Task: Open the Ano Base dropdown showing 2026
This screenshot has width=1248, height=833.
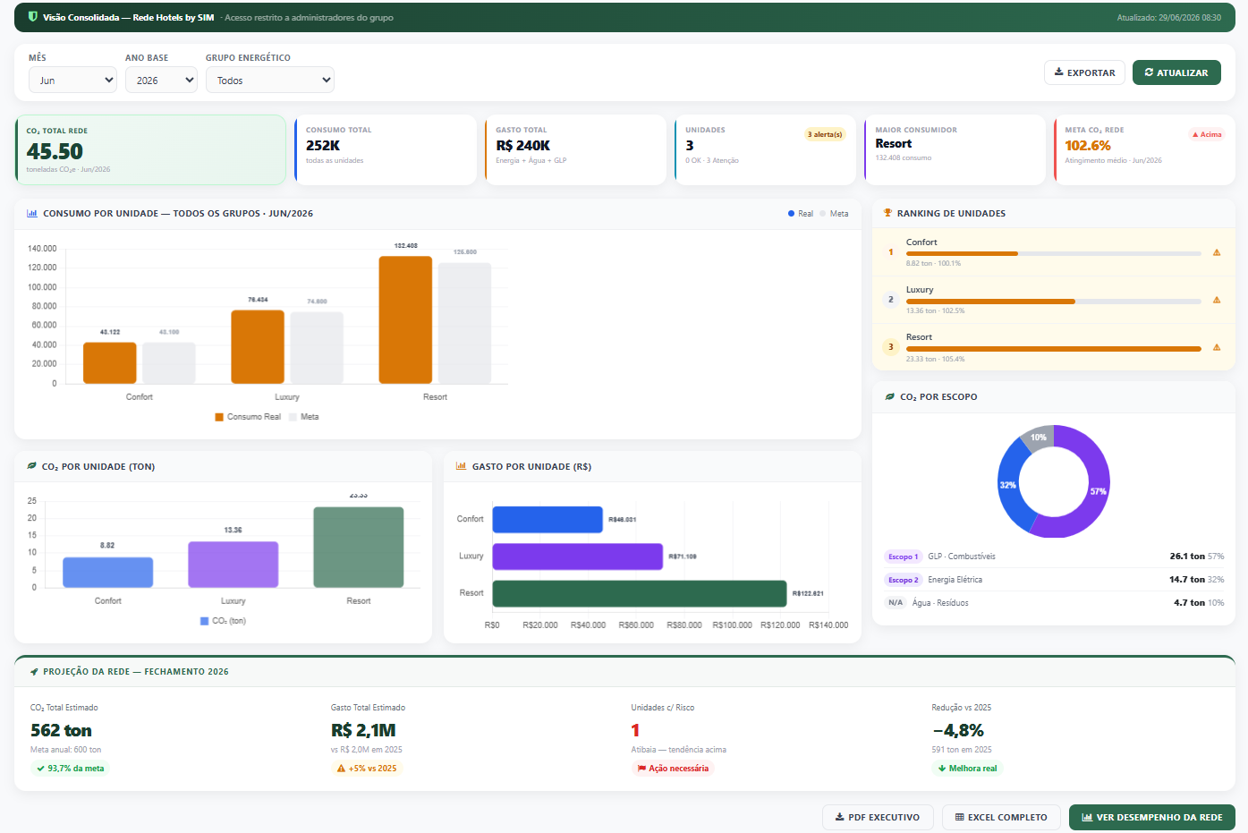Action: [x=161, y=80]
